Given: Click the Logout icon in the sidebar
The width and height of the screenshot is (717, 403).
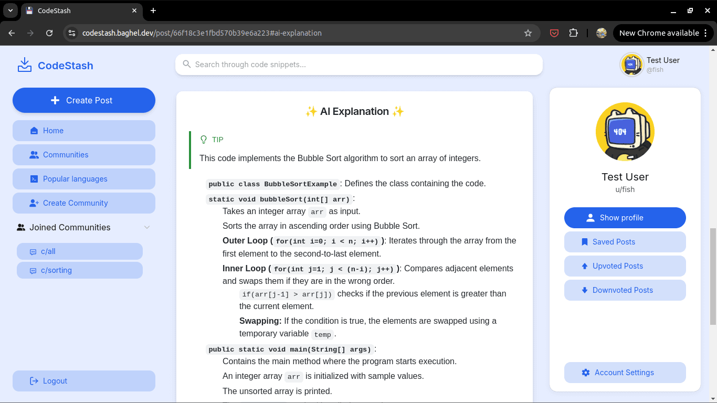Looking at the screenshot, I should click(34, 380).
